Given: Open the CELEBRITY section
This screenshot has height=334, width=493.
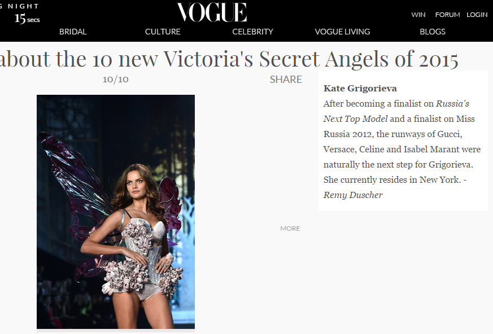Looking at the screenshot, I should pyautogui.click(x=253, y=32).
